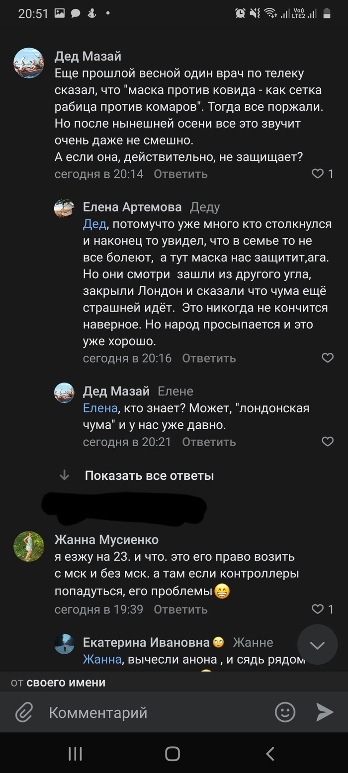Viewport: 348px width, 773px height.
Task: Like Елена Артемова's reply
Action: click(328, 358)
